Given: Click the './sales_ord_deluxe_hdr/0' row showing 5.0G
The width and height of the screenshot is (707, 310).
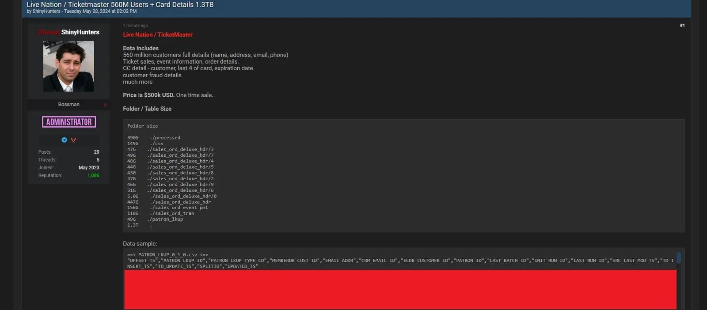Looking at the screenshot, I should point(172,196).
